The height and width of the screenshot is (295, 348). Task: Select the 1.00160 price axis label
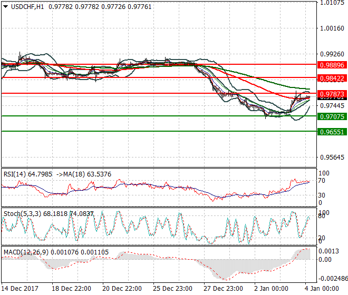click(x=332, y=28)
